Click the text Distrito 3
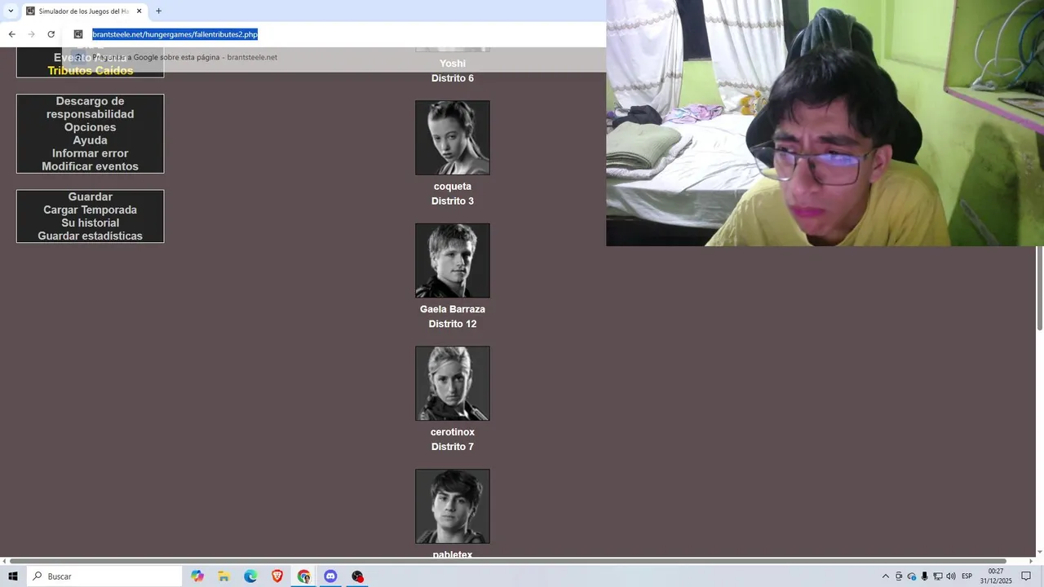 453,201
